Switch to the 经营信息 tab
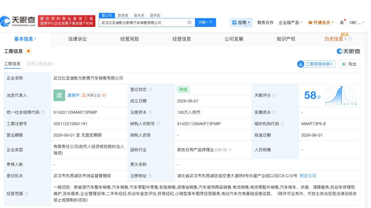The height and width of the screenshot is (208, 371). tap(182, 39)
